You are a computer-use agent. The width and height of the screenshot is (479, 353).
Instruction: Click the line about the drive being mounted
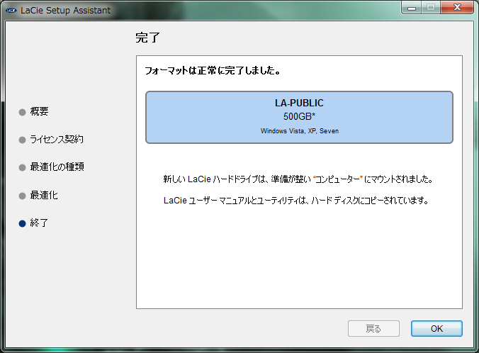298,179
